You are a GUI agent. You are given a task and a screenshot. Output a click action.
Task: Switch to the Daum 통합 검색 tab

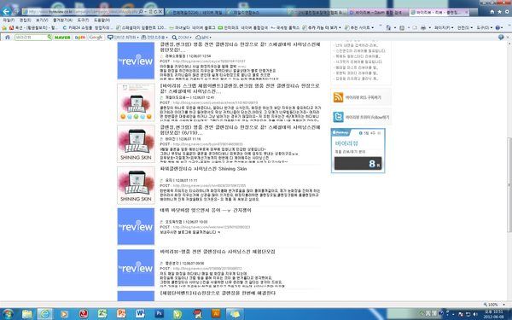pos(377,13)
